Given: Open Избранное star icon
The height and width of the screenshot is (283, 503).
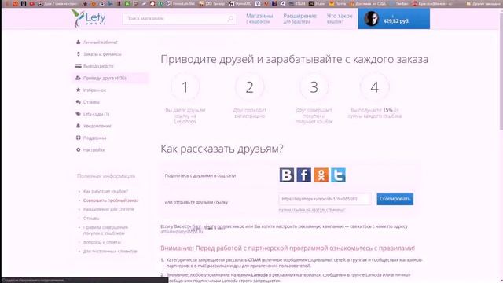Looking at the screenshot, I should pos(78,90).
